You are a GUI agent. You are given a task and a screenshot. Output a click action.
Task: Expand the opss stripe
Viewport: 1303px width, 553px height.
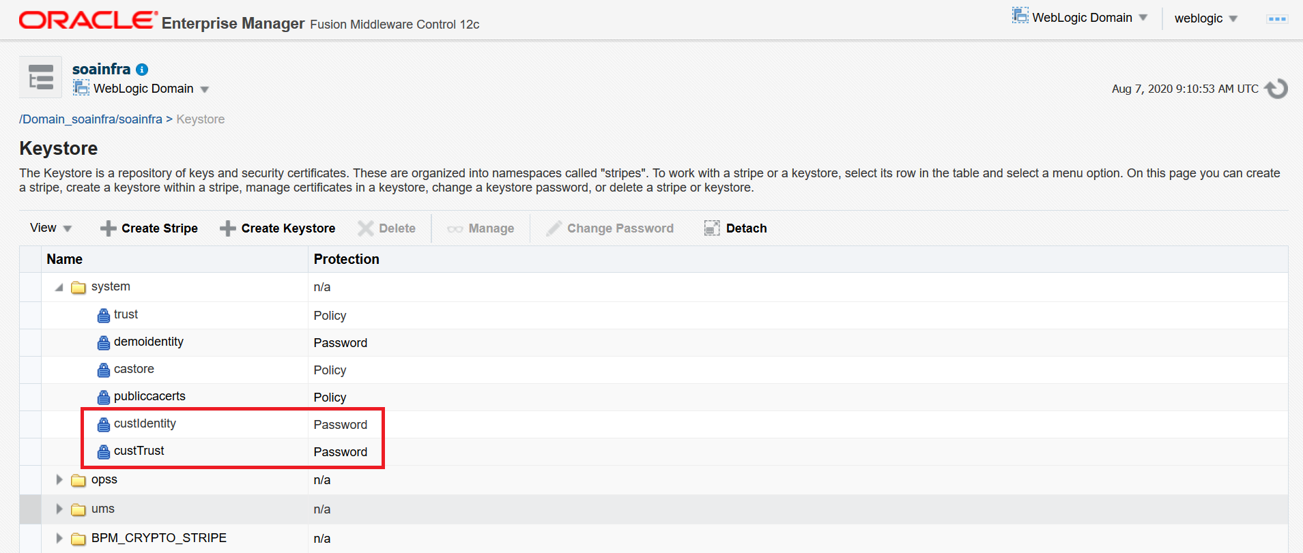[59, 480]
